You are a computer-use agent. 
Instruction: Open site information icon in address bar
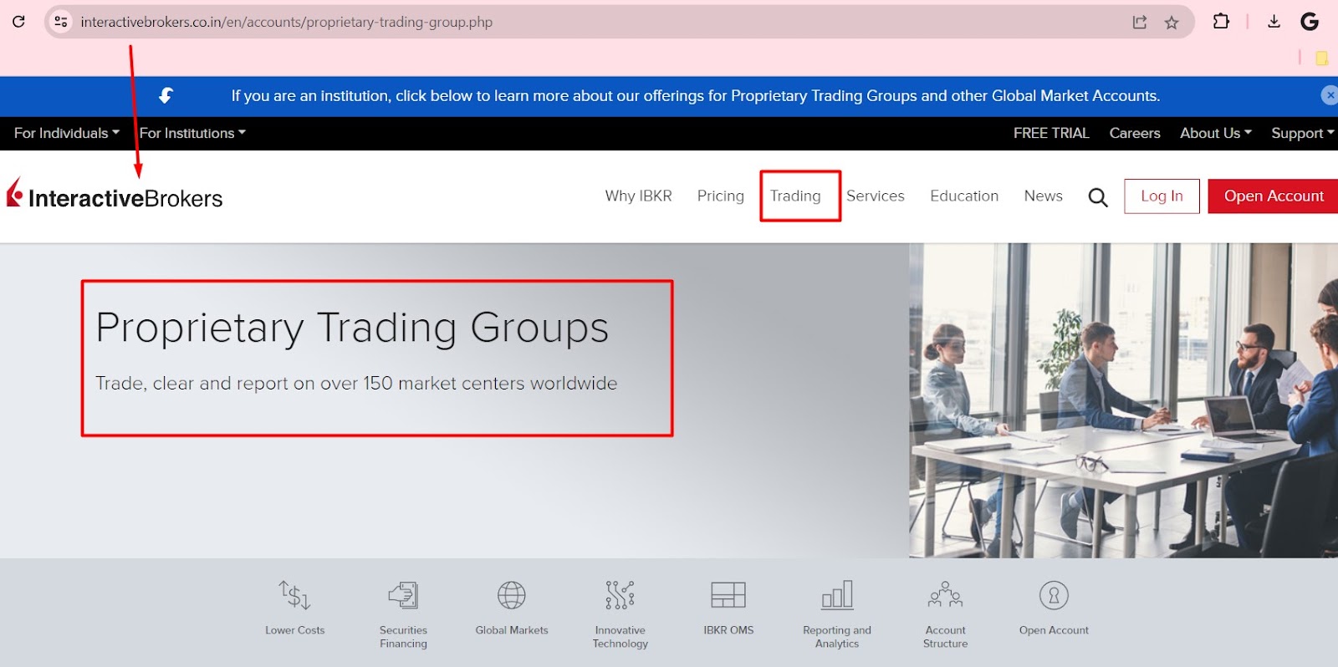61,22
